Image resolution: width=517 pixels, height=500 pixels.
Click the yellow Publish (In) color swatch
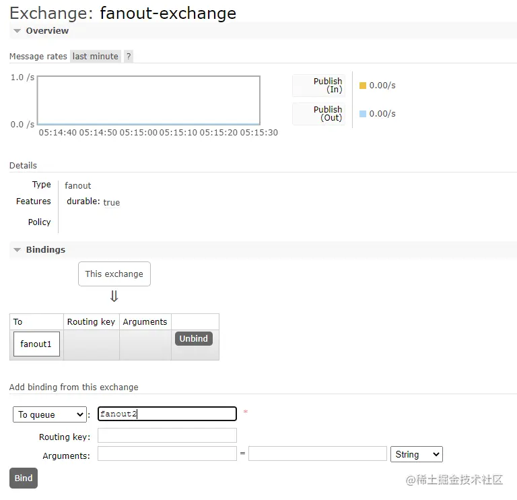363,86
